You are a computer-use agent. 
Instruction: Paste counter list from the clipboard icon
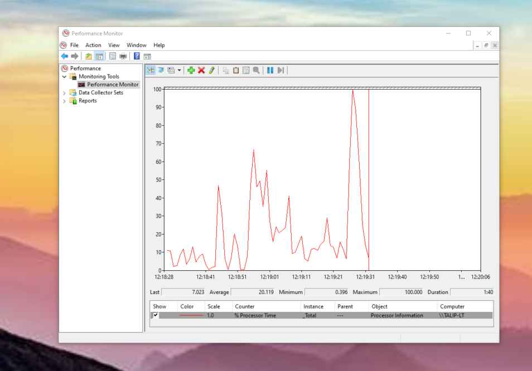(x=235, y=70)
